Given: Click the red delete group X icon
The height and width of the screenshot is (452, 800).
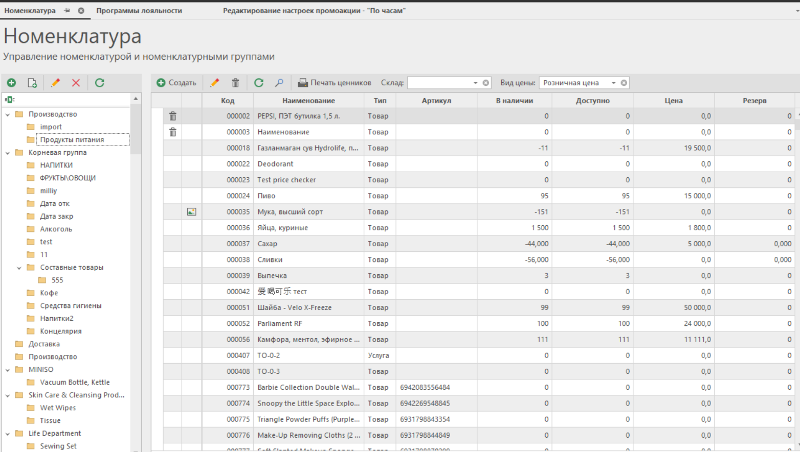Looking at the screenshot, I should coord(76,83).
